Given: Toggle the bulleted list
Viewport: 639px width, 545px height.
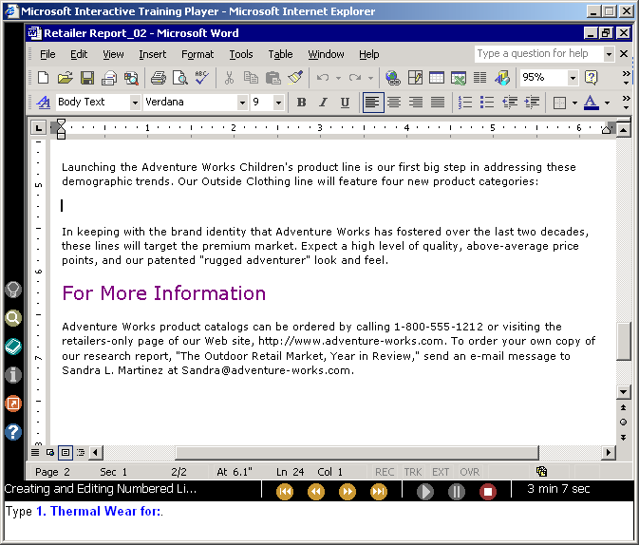Looking at the screenshot, I should tap(487, 102).
